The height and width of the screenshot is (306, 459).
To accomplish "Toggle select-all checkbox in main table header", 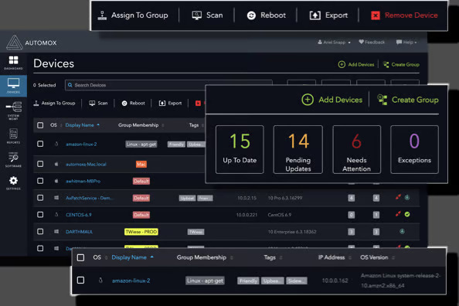I will coord(40,125).
